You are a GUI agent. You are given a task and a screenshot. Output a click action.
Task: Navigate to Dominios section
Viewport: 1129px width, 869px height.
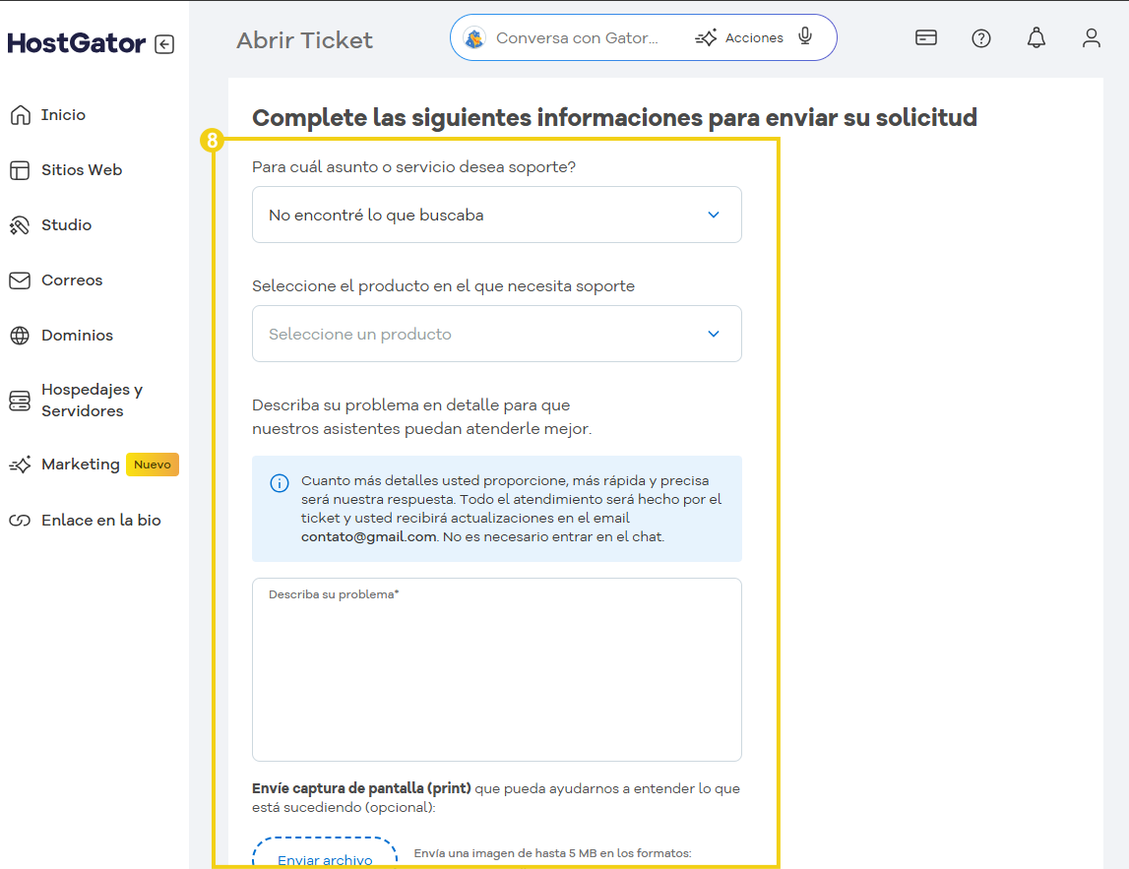(x=77, y=336)
